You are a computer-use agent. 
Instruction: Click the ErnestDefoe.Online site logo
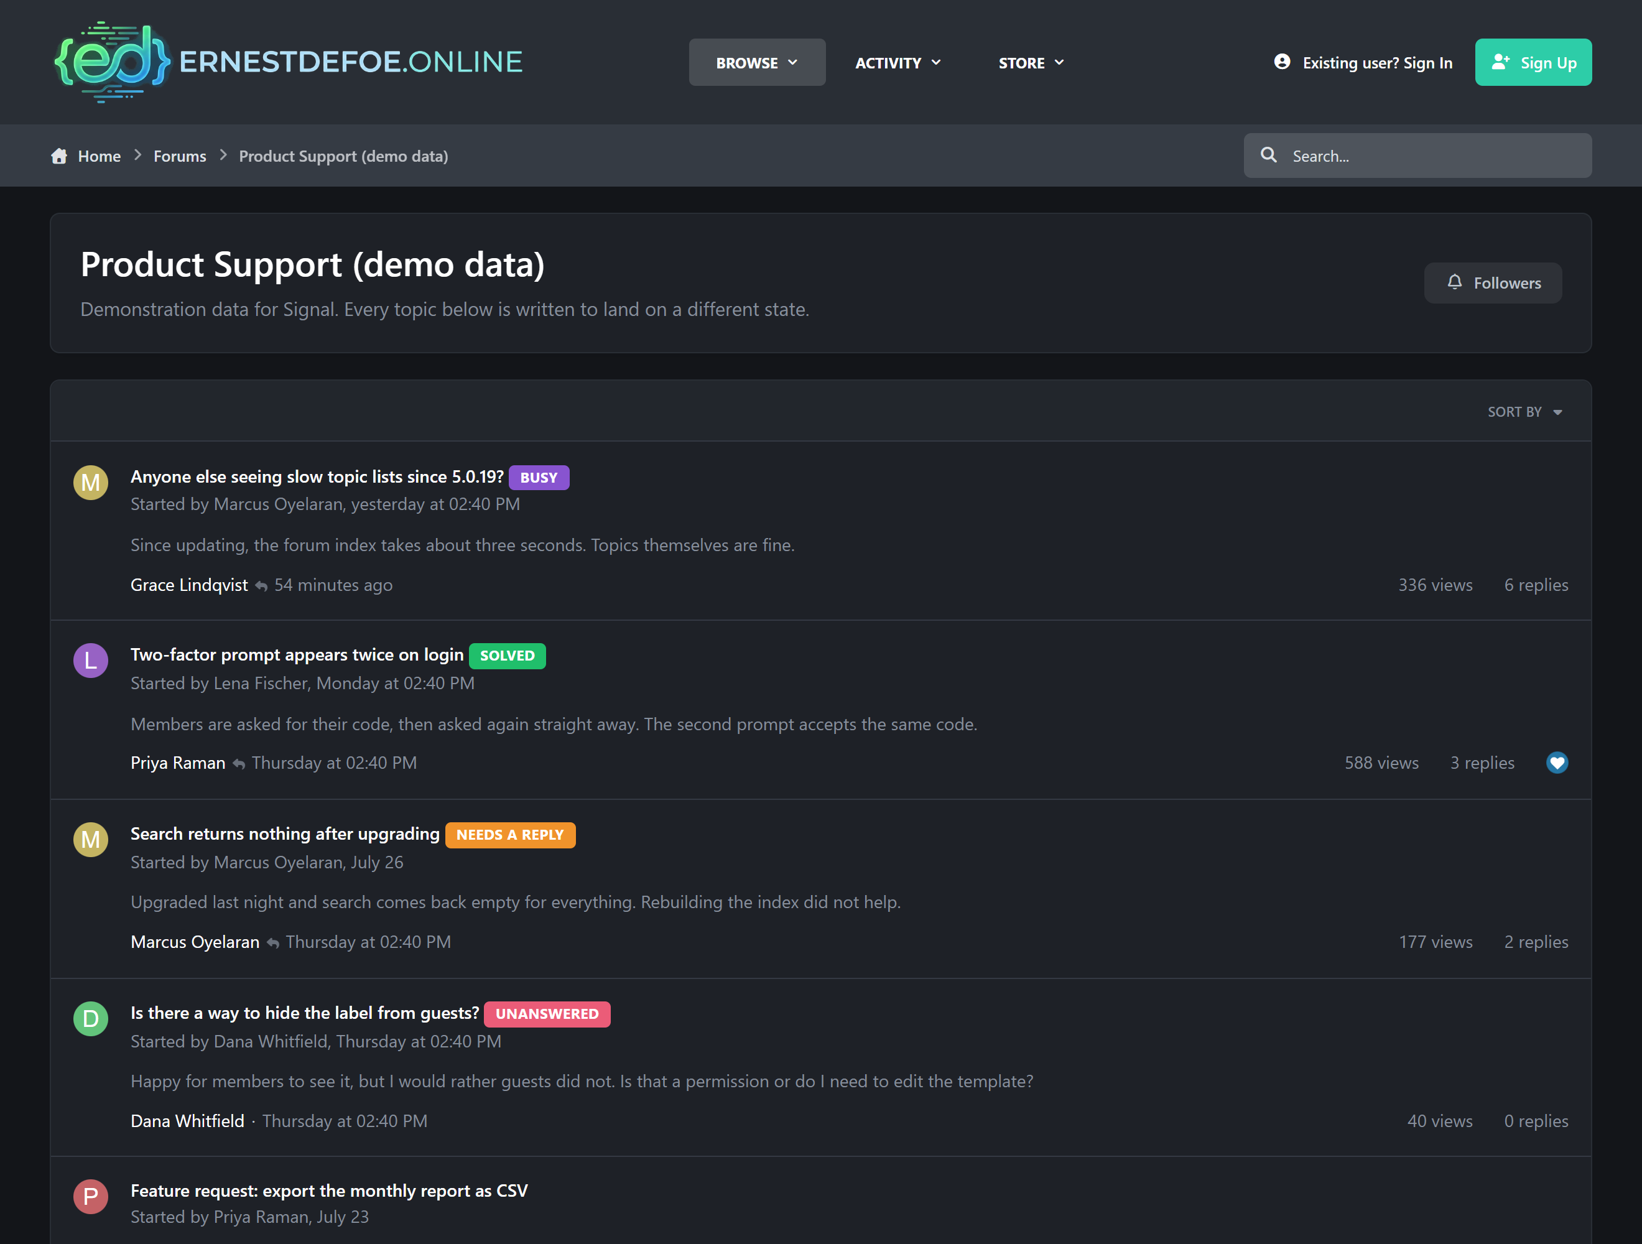tap(288, 62)
